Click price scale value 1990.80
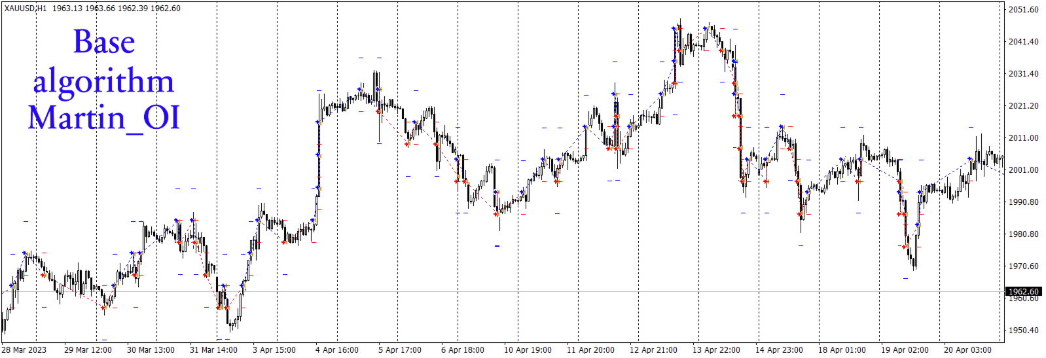 pyautogui.click(x=1023, y=202)
